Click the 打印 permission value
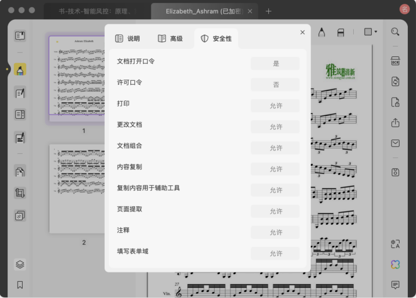Screen dimensions: 416x298 tap(275, 106)
